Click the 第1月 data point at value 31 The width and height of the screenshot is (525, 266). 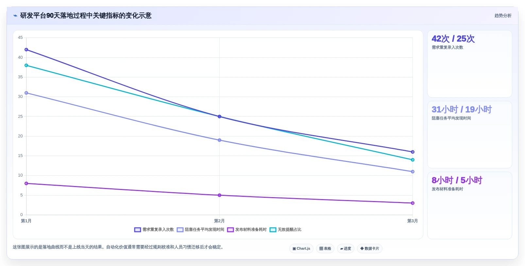[26, 93]
